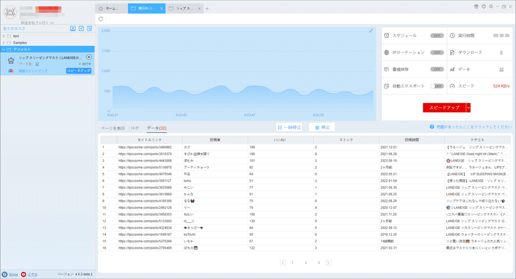This screenshot has height=279, width=516.
Task: Select the 全てのタスク heading
Action: click(x=14, y=28)
